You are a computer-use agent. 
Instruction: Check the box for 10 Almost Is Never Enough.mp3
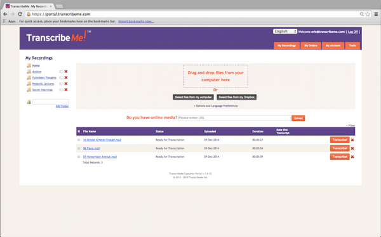pyautogui.click(x=79, y=139)
